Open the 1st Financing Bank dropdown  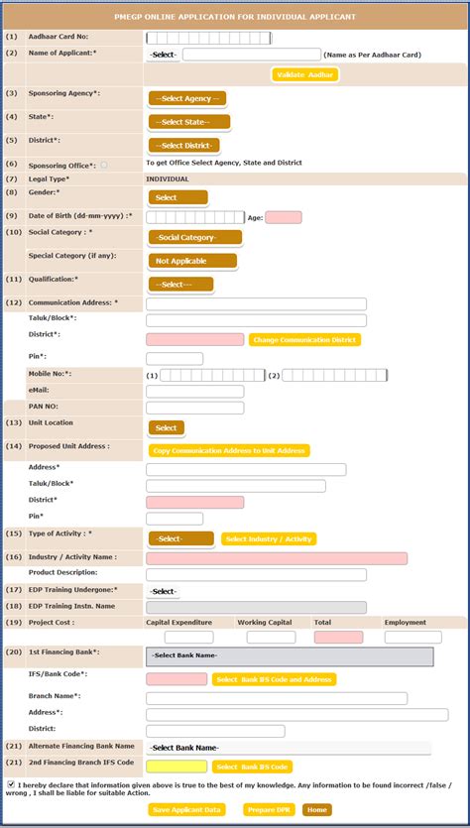(290, 655)
